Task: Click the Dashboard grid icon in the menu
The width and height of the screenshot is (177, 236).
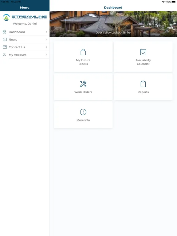Action: (4, 32)
